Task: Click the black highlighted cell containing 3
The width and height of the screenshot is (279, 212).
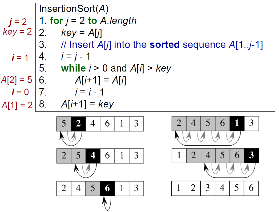Action: (251, 156)
